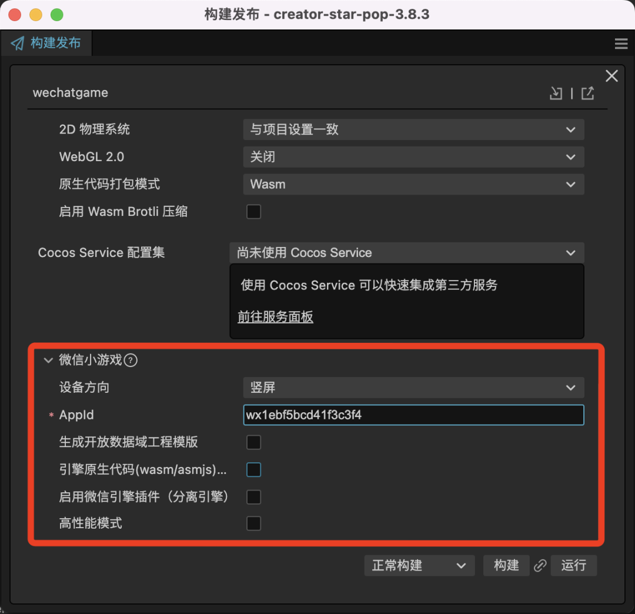Viewport: 635px width, 614px height.
Task: Click the 原生代码打包模式 label
Action: point(109,184)
